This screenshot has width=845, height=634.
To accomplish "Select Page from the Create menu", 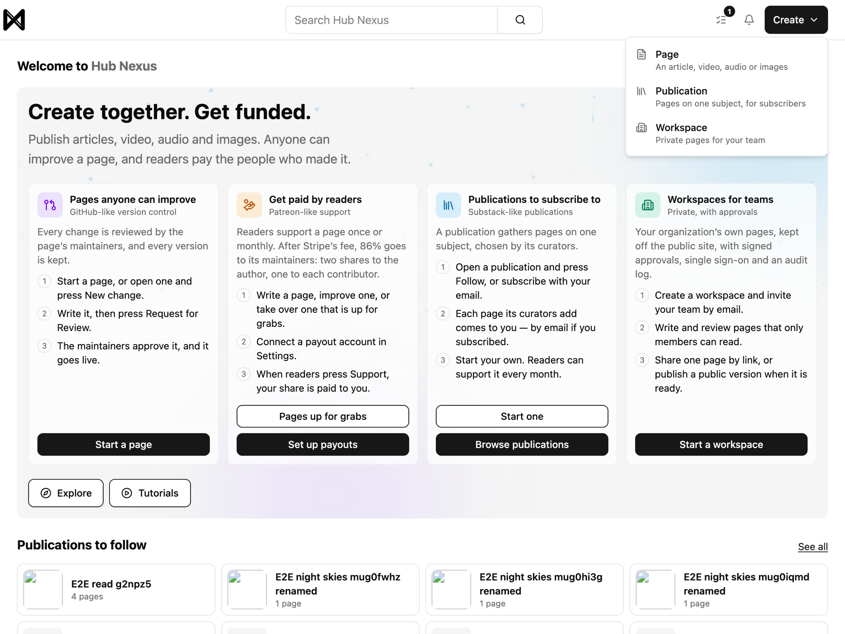I will tap(727, 60).
